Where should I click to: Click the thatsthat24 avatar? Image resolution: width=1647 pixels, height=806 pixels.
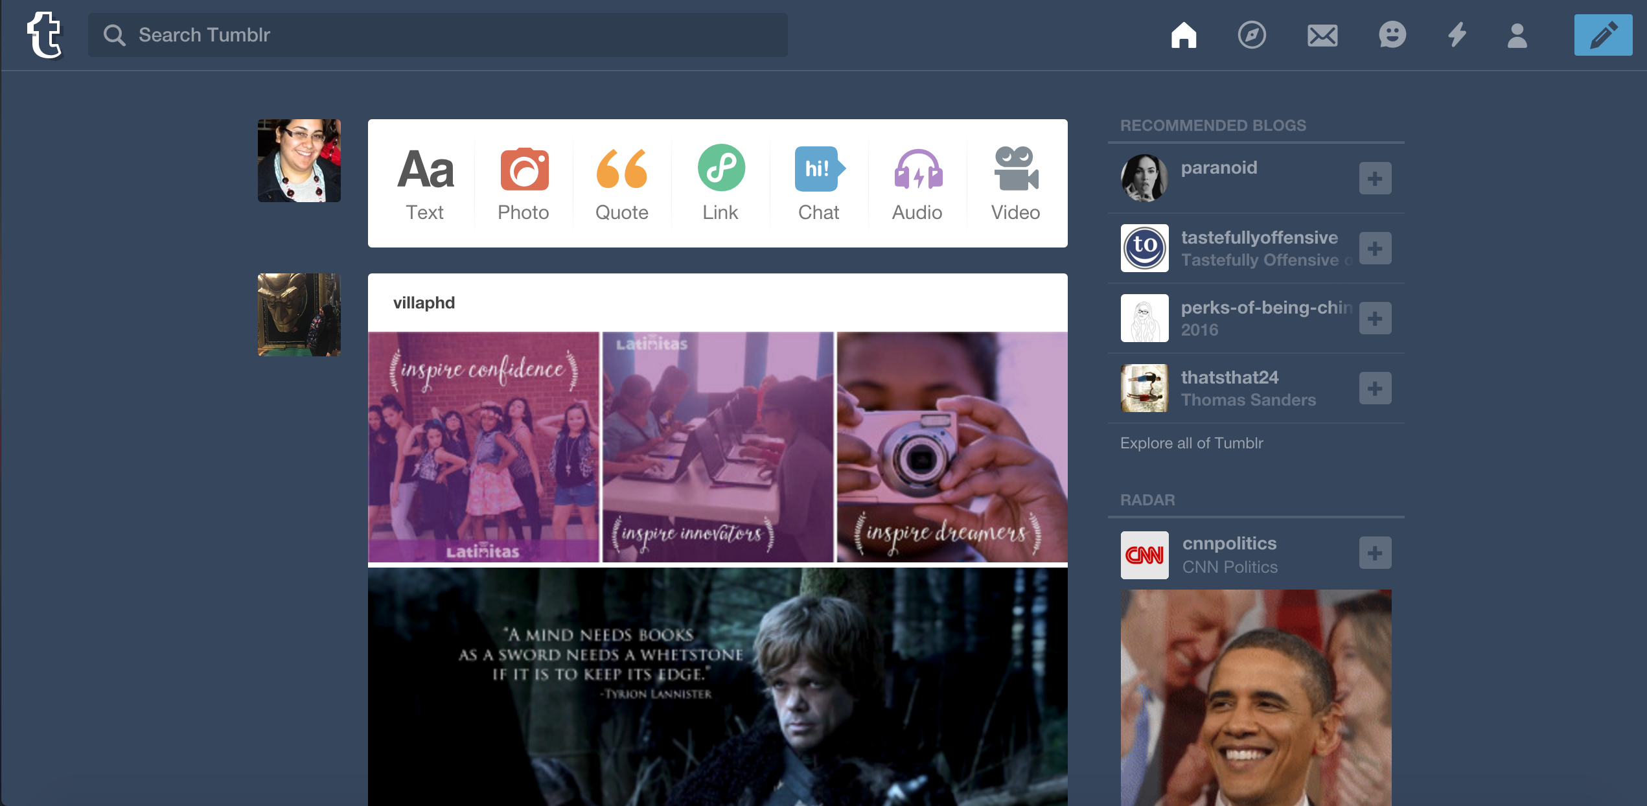1144,388
